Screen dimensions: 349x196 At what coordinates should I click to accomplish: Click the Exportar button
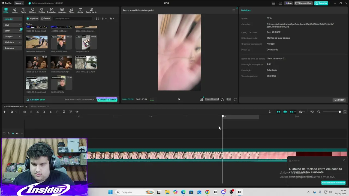click(x=321, y=3)
